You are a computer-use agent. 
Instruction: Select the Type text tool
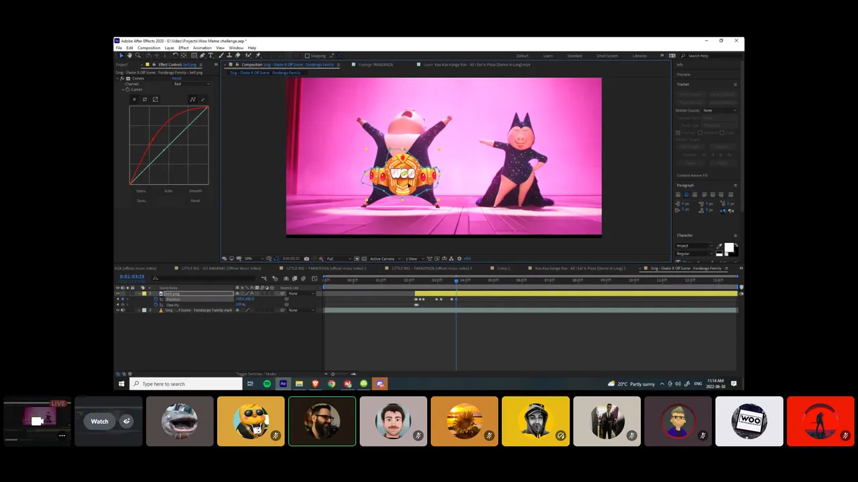pos(210,56)
